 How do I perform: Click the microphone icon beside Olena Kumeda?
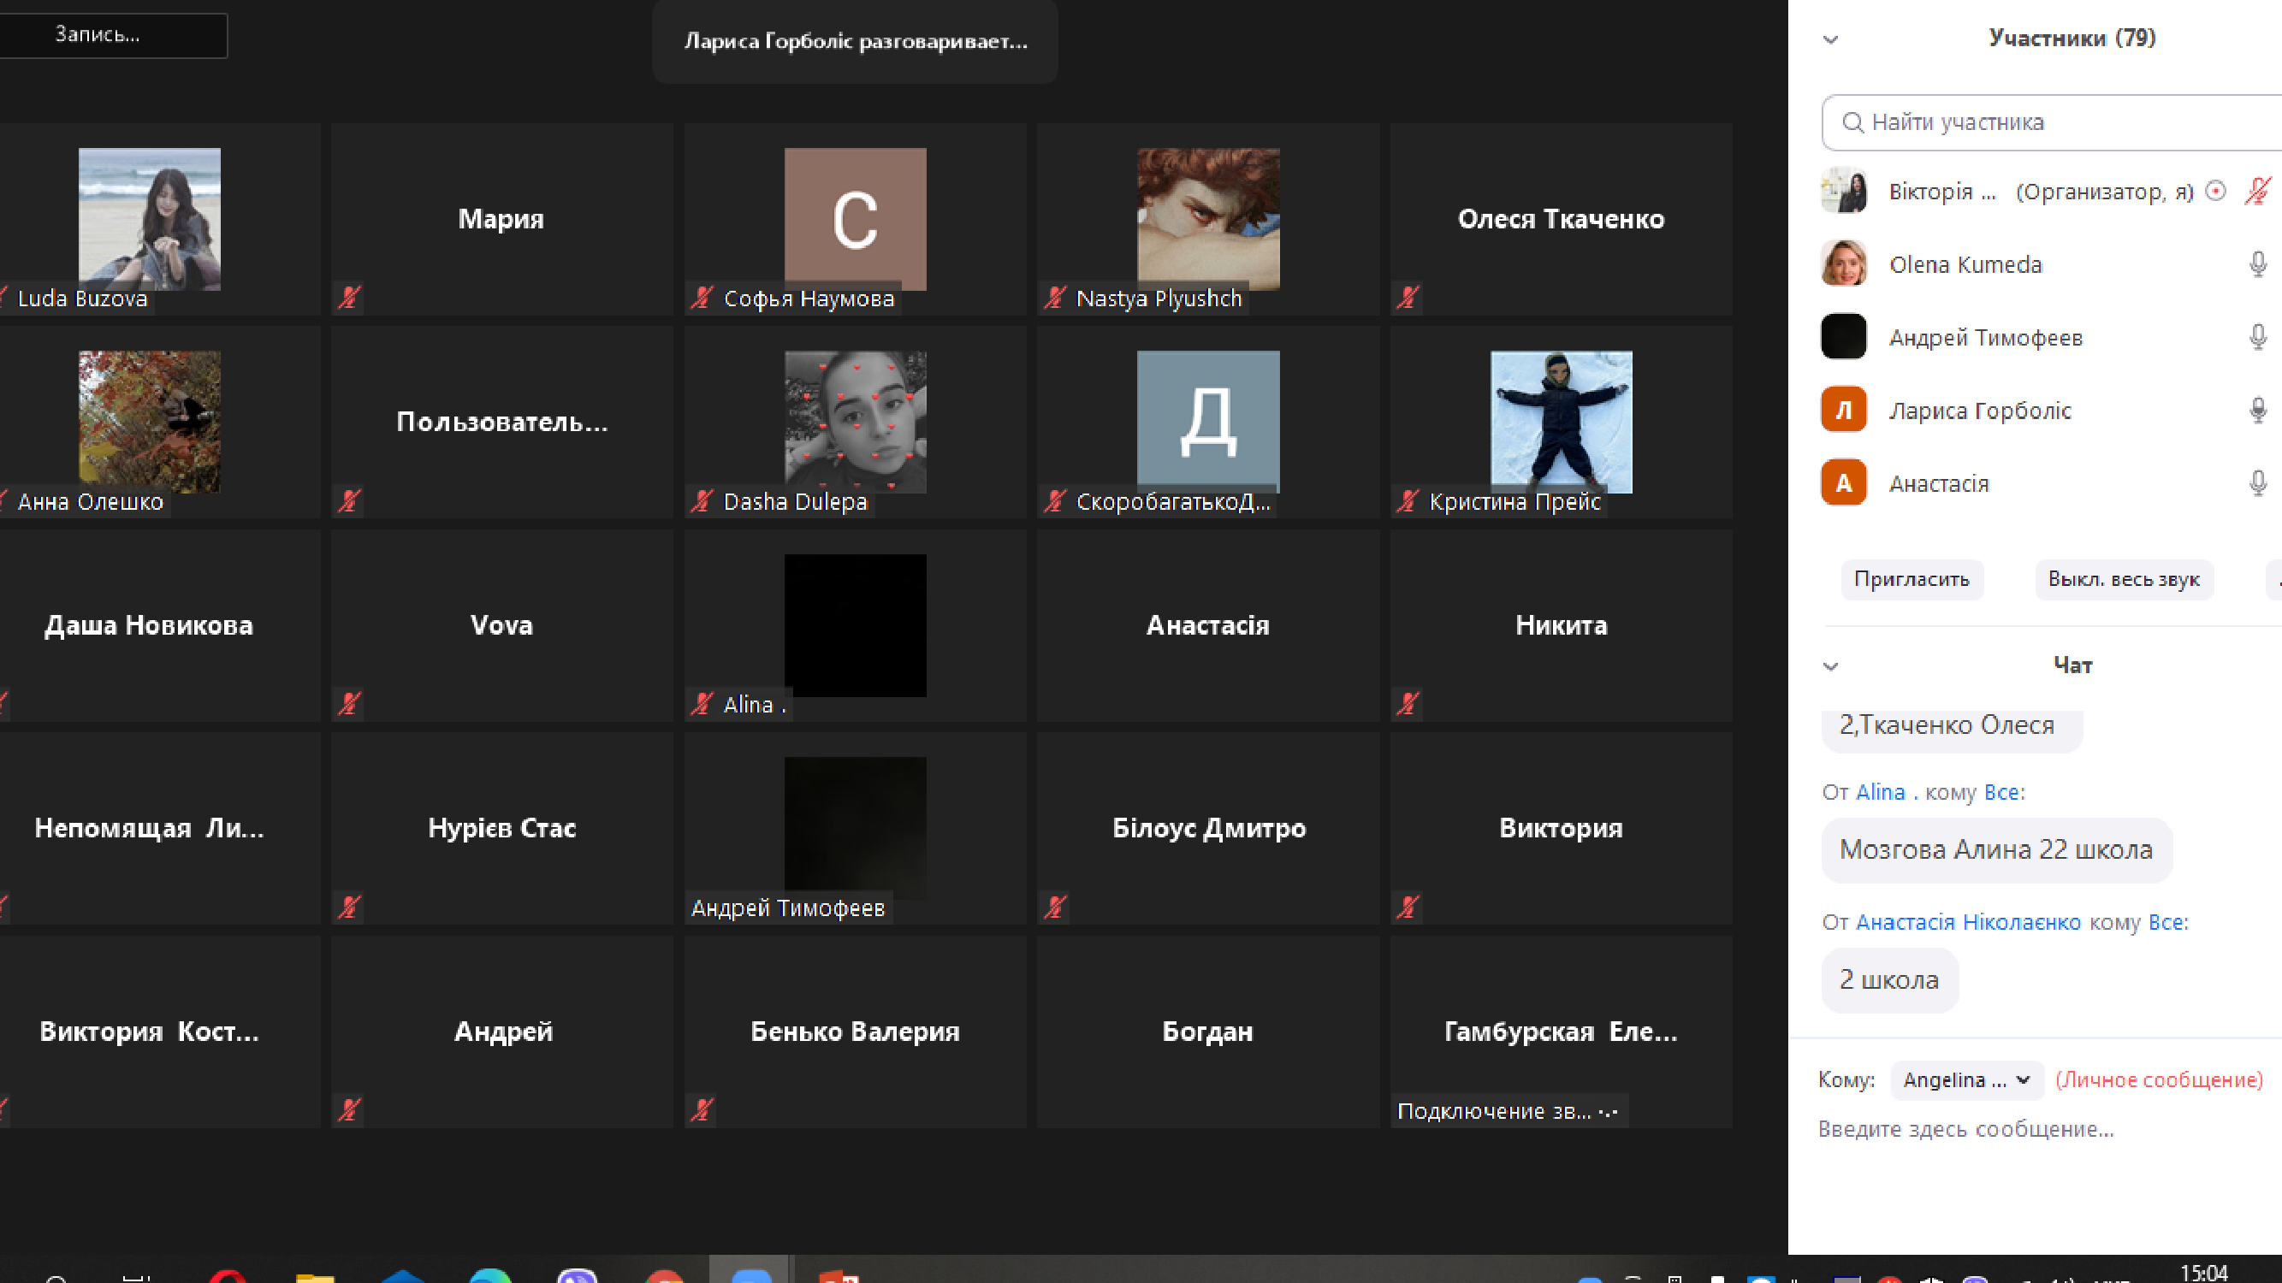coord(2257,263)
